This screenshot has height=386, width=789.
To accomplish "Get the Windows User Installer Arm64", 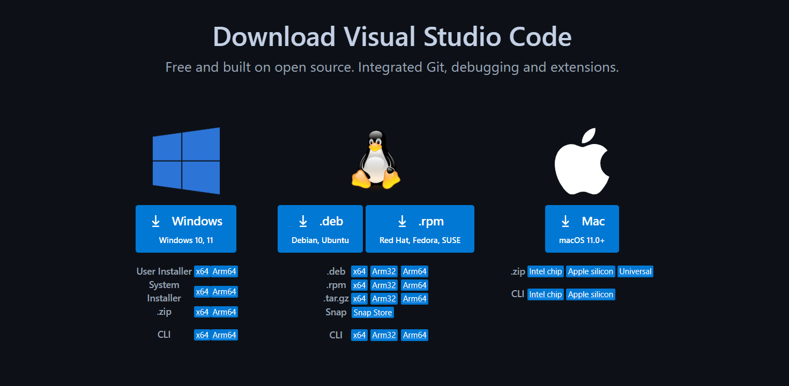I will click(224, 271).
